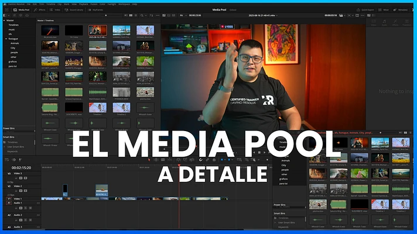The height and width of the screenshot is (234, 417).
Task: Open timeline view options icon
Action: click(x=7, y=160)
